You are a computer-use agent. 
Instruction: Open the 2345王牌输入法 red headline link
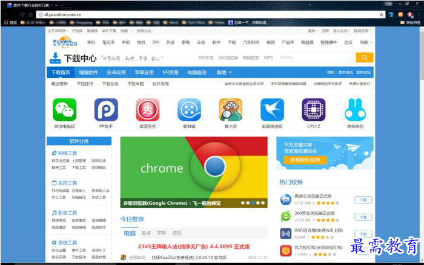tap(194, 246)
